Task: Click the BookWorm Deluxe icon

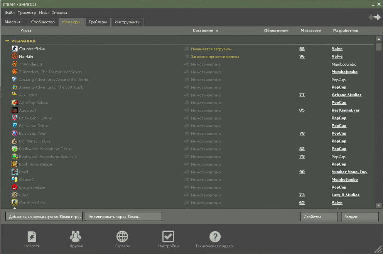Action: 15,164
